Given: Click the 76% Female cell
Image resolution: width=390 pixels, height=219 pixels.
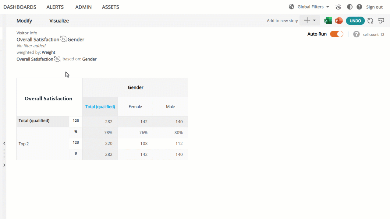Looking at the screenshot, I should 135,133.
